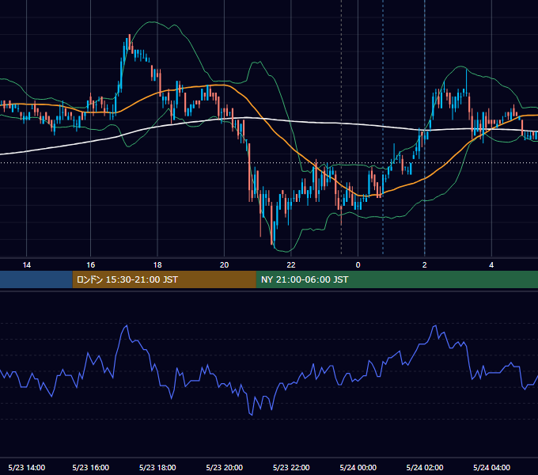Click the 5/23 20:00 date label
This screenshot has height=475, width=538.
pos(225,467)
